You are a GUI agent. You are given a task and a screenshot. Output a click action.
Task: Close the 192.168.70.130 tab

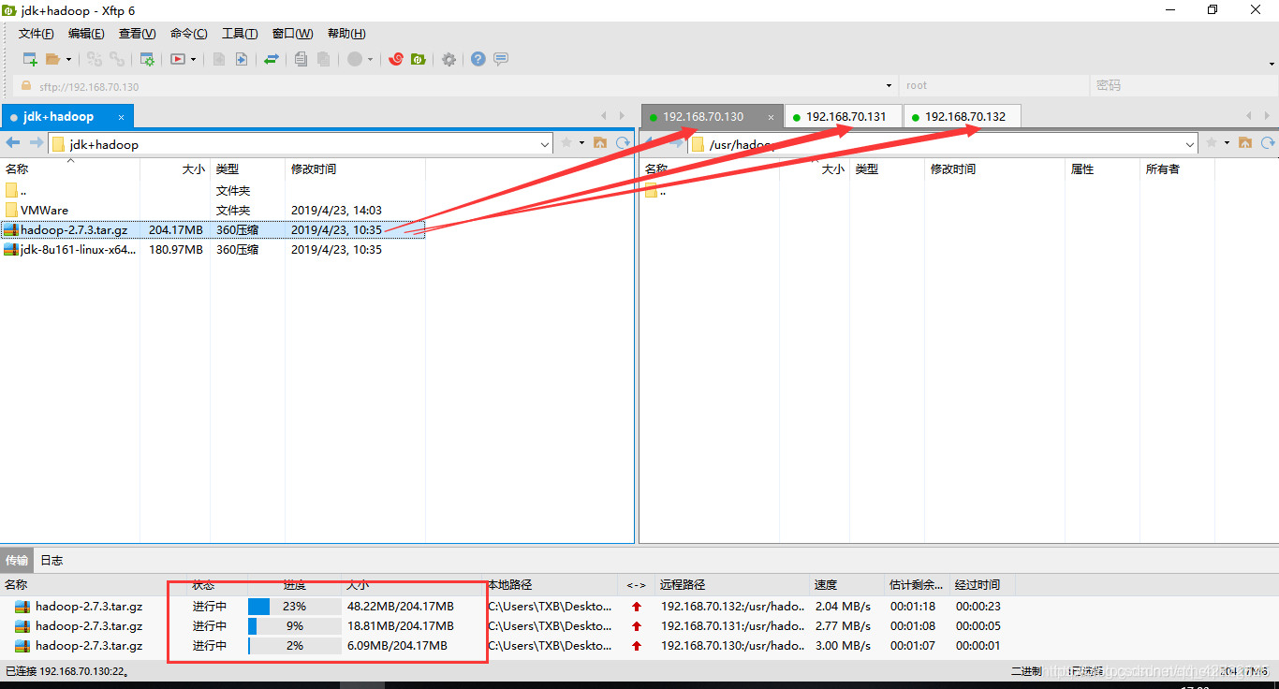(771, 117)
